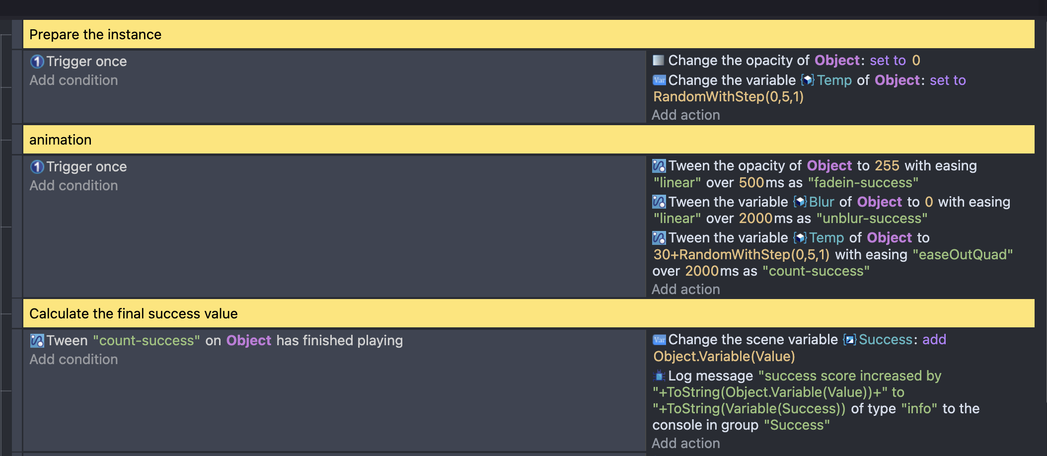Click the first Trigger once condition icon

pyautogui.click(x=37, y=62)
